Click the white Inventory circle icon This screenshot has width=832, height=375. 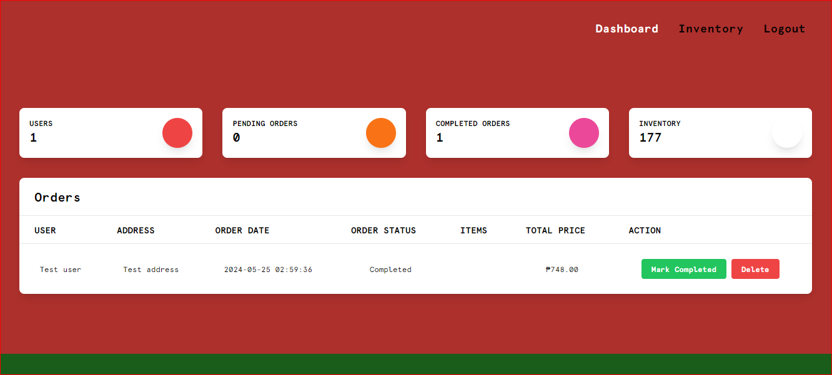pos(786,132)
